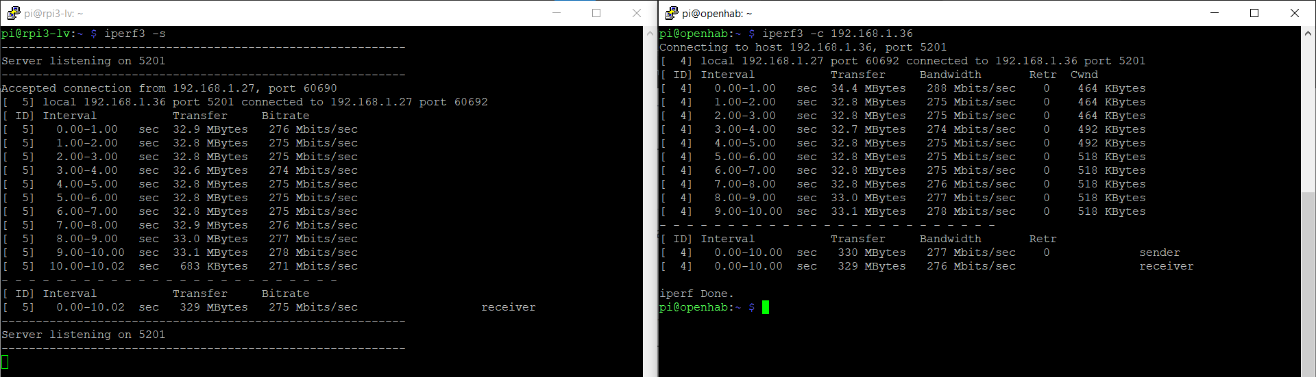Minimize the pi@openhab terminal window
Image resolution: width=1316 pixels, height=377 pixels.
(x=1215, y=13)
